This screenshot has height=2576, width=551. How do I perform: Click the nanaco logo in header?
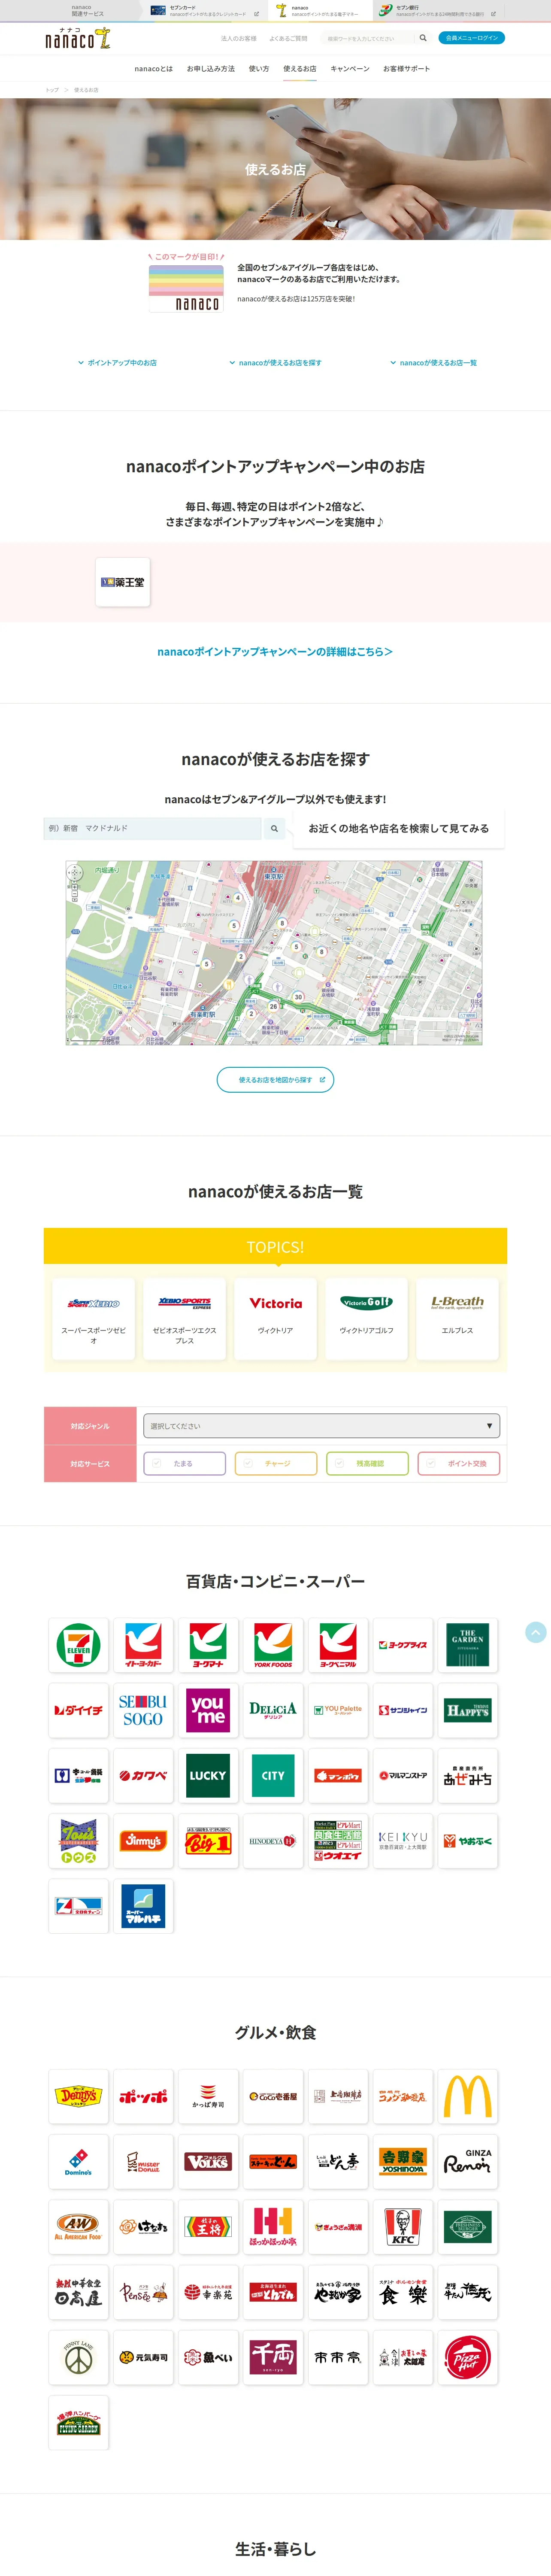[x=78, y=38]
